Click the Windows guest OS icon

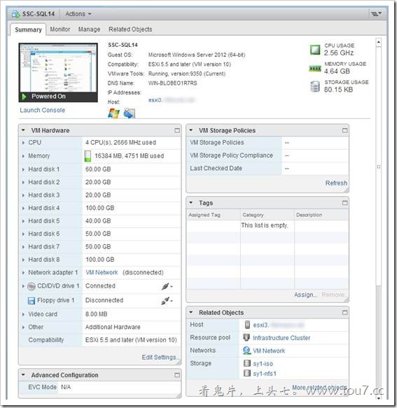pos(113,113)
